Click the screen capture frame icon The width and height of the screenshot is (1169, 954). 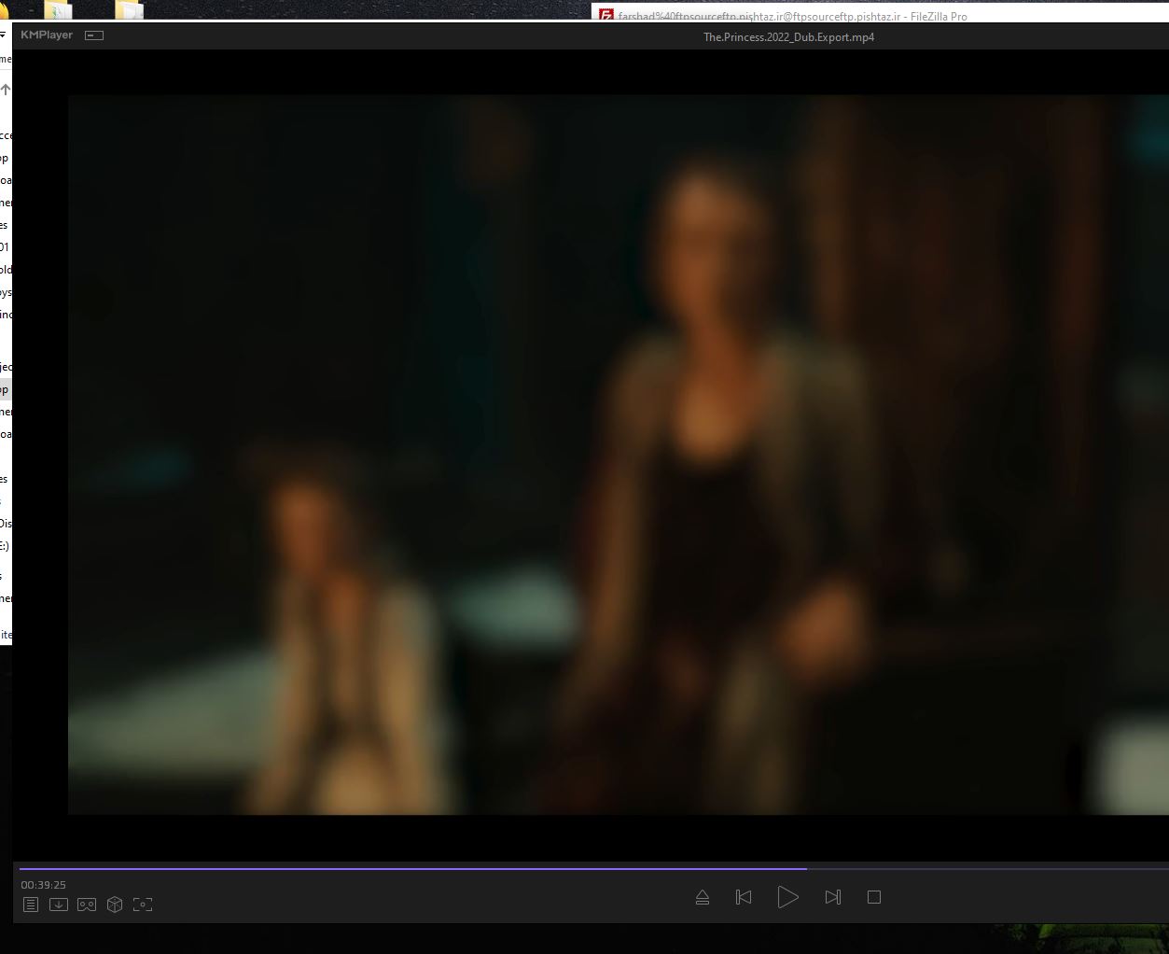pyautogui.click(x=143, y=905)
